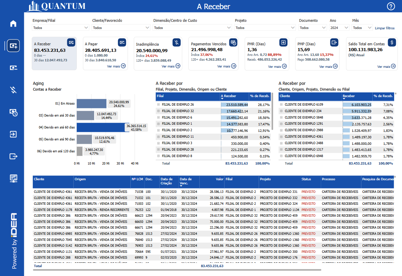Click Ver mais on A Pagar card
Screen dimensions: 402x276
click(116, 66)
